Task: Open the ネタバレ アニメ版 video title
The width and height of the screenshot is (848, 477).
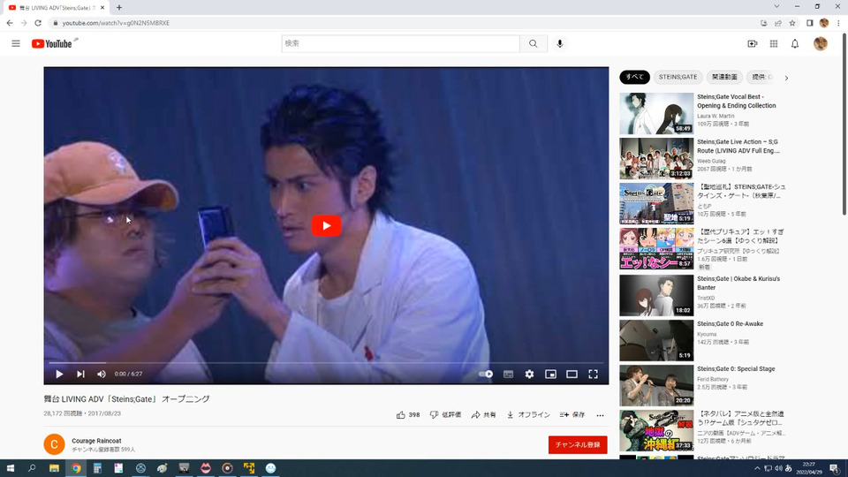Action: point(740,418)
